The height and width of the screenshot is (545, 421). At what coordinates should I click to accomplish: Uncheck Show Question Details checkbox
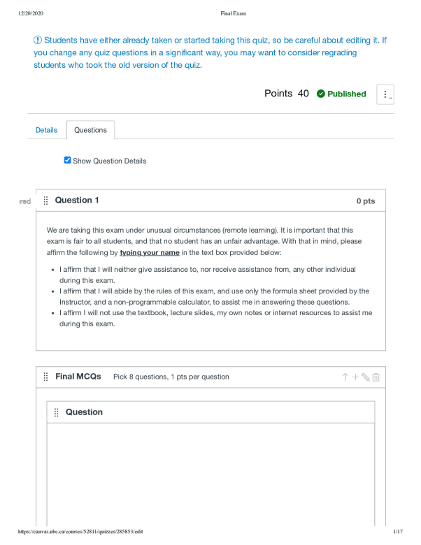(68, 160)
